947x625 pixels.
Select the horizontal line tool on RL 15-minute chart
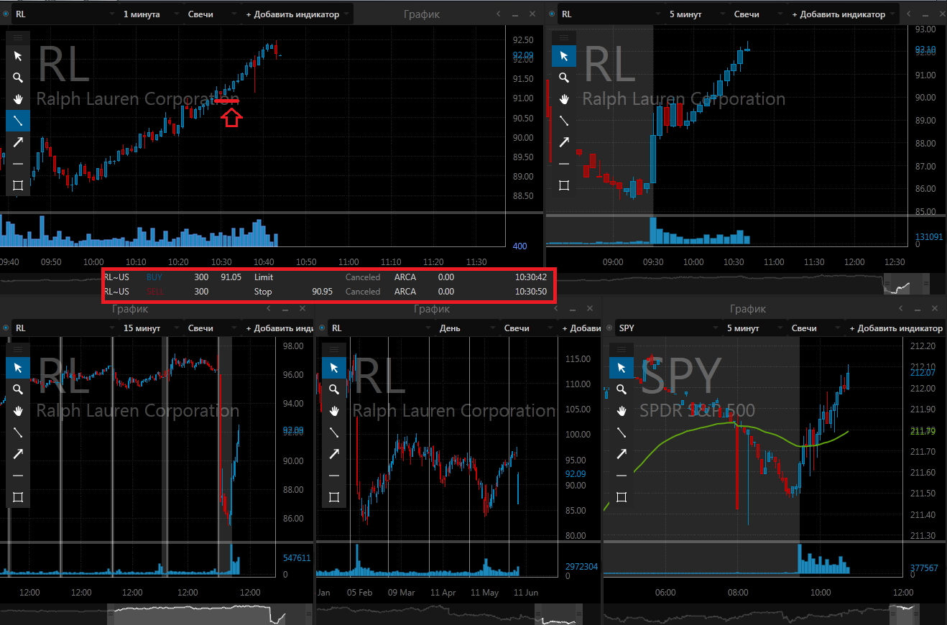tap(18, 475)
